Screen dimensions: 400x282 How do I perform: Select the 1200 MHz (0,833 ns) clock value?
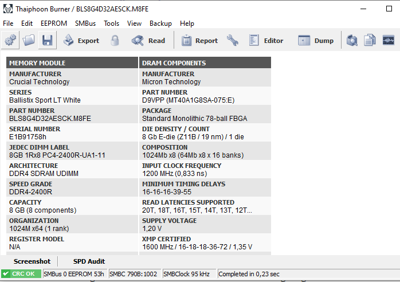(x=174, y=174)
